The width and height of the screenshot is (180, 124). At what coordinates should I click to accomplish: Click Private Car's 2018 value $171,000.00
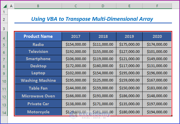[103, 104]
